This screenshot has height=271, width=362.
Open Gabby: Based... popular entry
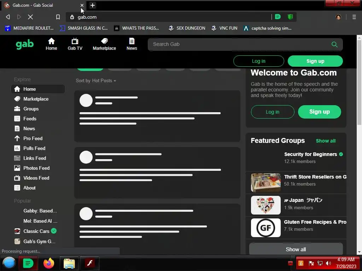(x=38, y=211)
